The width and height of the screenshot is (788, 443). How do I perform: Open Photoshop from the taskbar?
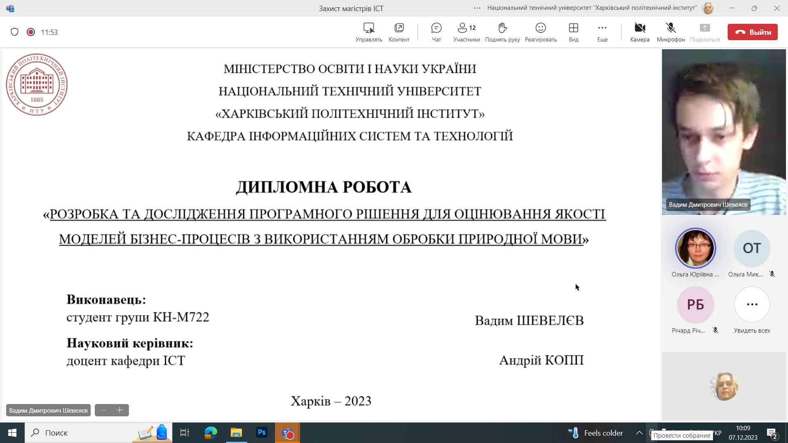coord(261,432)
